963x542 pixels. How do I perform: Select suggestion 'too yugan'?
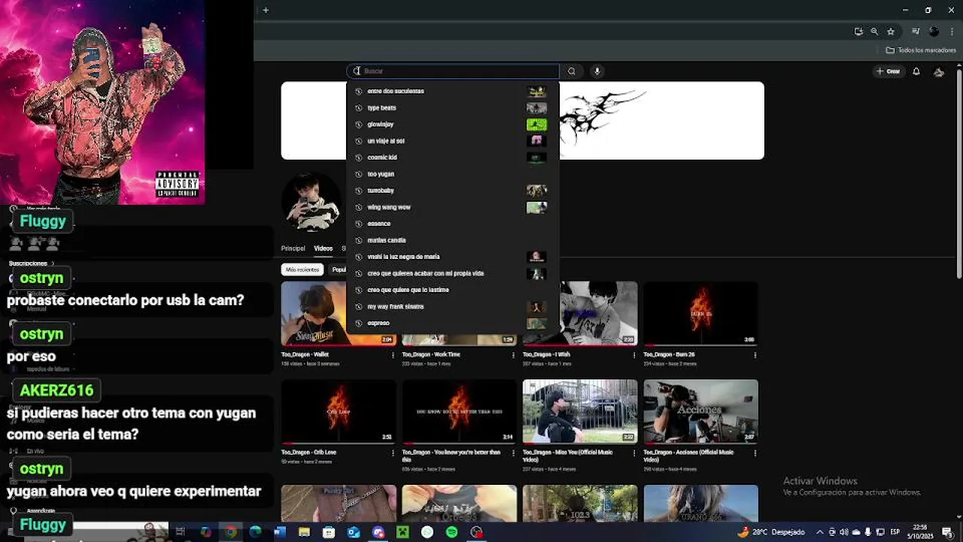[x=451, y=174]
